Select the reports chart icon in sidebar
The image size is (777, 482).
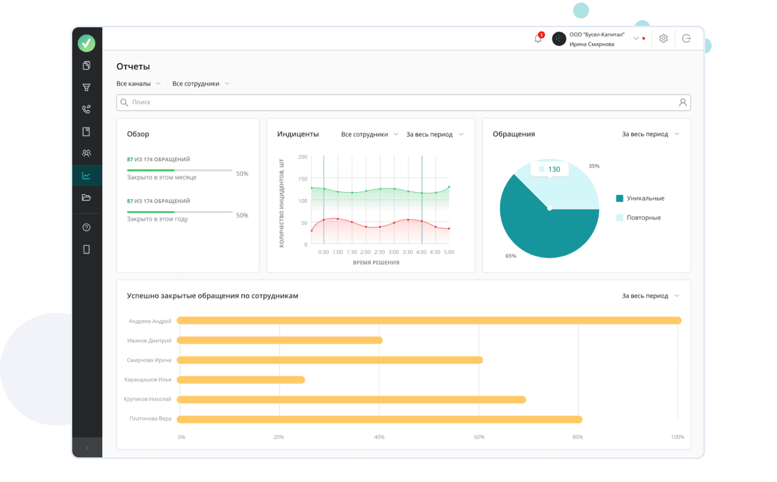click(86, 175)
